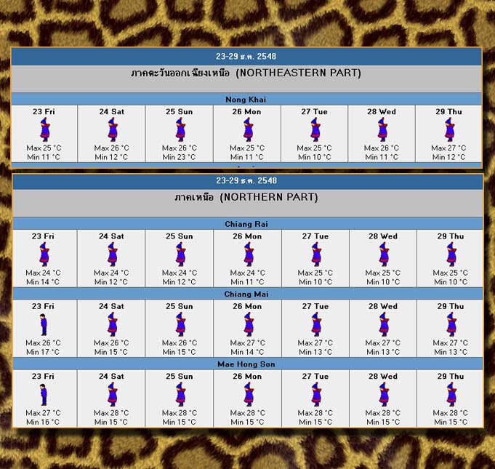
Task: Click the Chiang Mai 25 Sun weather icon
Action: (x=180, y=324)
